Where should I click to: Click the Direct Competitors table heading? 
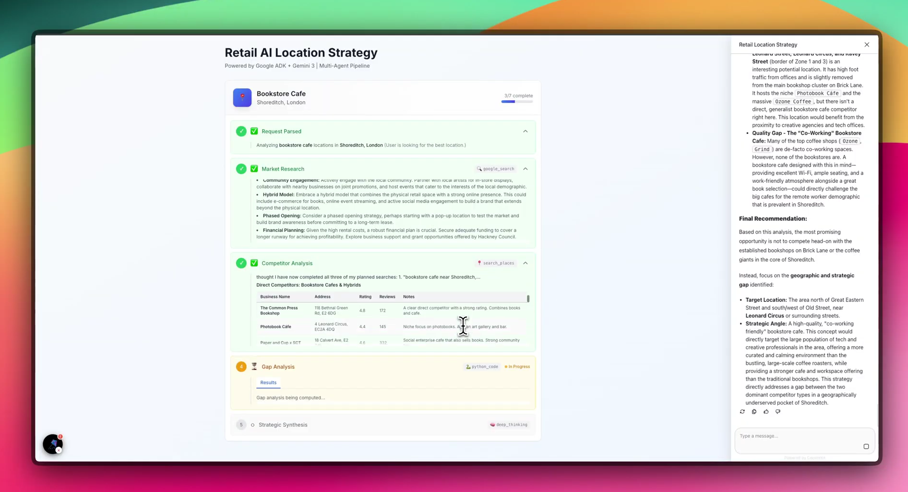[308, 285]
